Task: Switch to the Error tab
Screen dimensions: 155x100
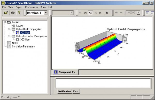Action: pos(75,91)
